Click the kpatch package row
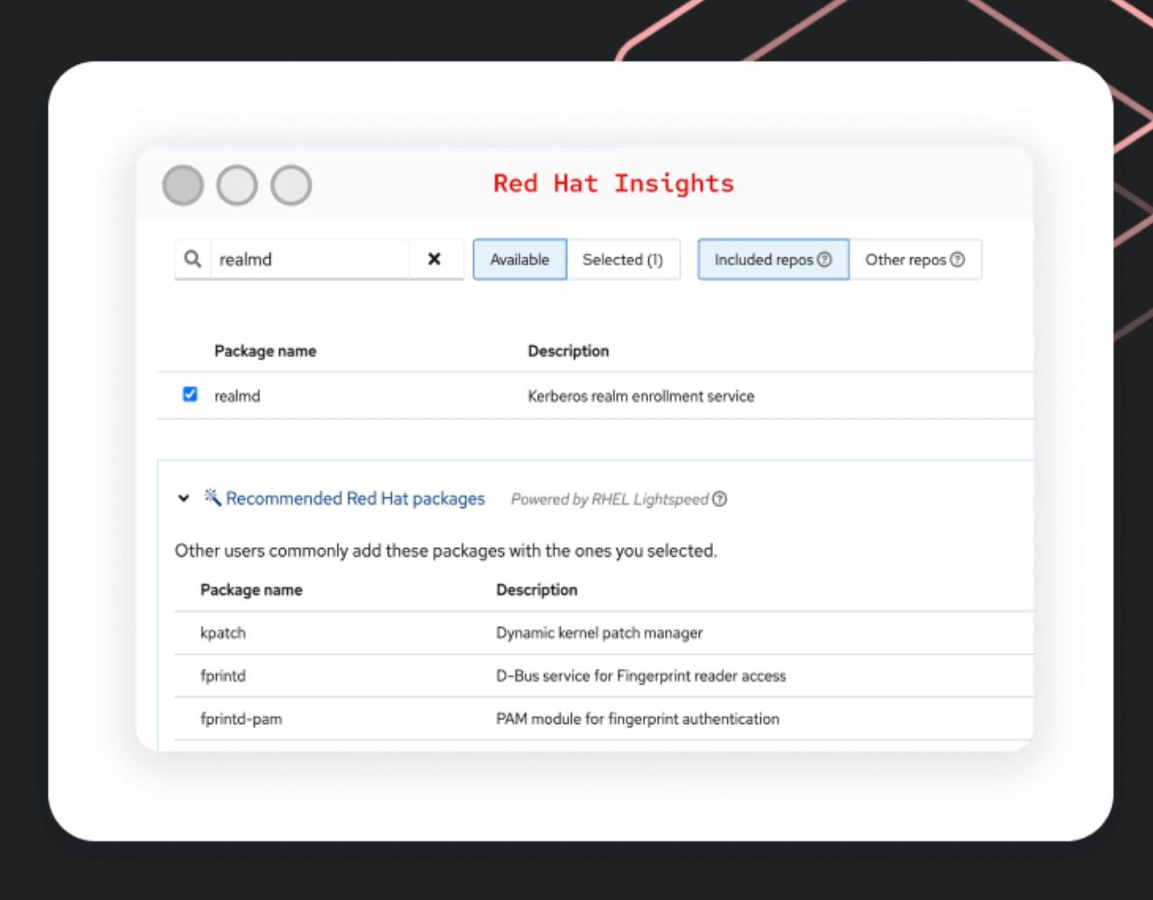The image size is (1153, 900). coord(604,633)
